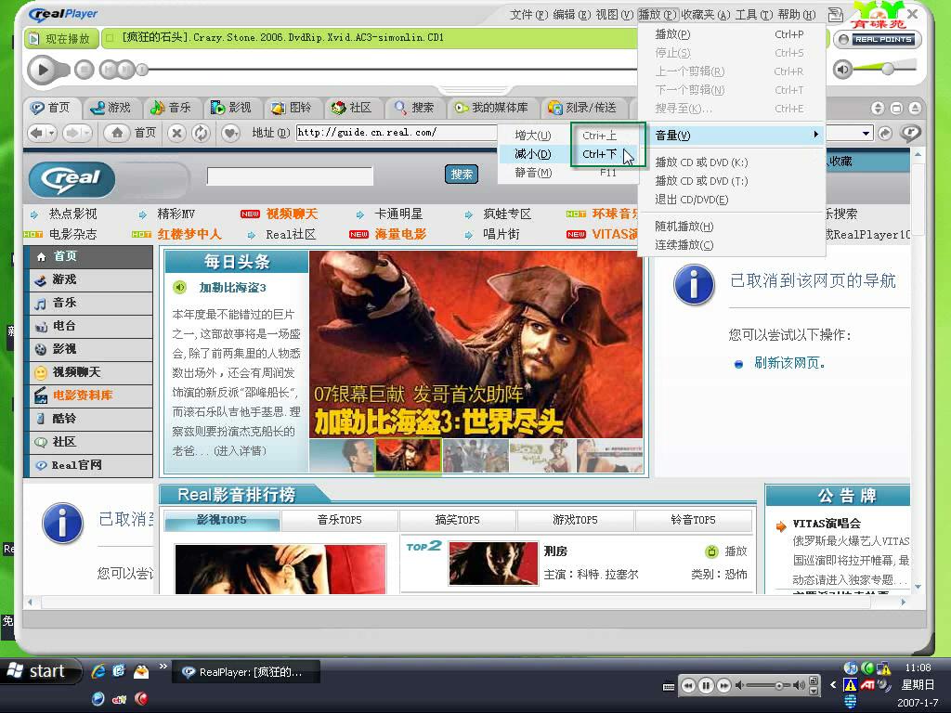The height and width of the screenshot is (713, 951).
Task: Click the refresh page icon
Action: point(202,133)
